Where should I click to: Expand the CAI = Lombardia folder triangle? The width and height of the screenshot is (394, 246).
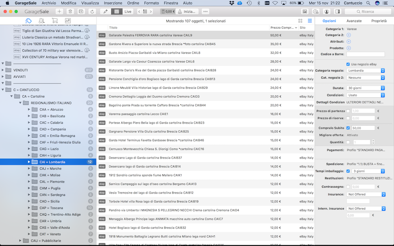29,162
